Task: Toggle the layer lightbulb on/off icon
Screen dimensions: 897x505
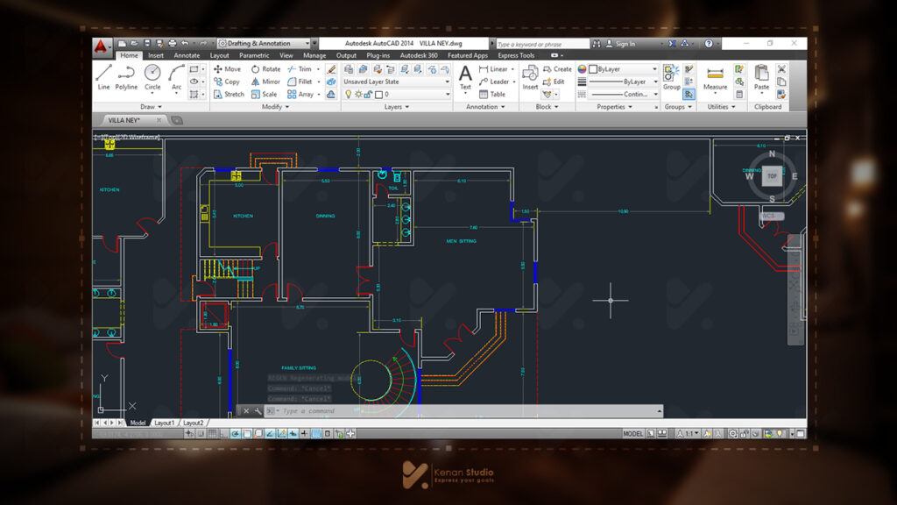Action: point(348,95)
